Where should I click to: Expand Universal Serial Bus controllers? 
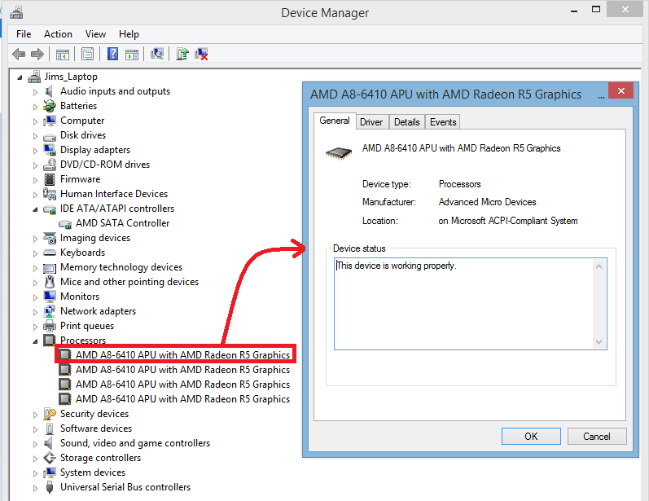pyautogui.click(x=35, y=488)
